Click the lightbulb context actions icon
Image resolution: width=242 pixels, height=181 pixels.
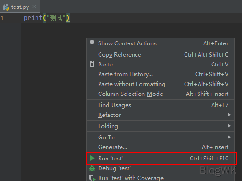click(92, 43)
